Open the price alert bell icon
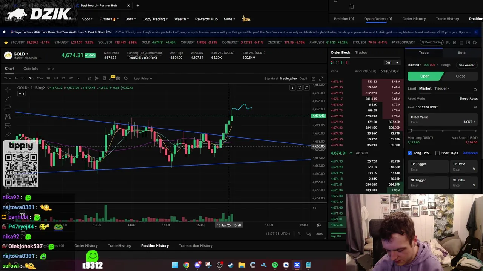This screenshot has width=483, height=271. click(454, 43)
